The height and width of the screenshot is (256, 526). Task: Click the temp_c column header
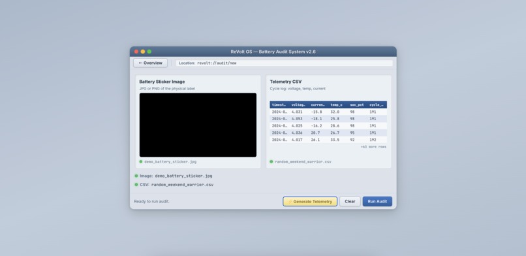(x=337, y=104)
